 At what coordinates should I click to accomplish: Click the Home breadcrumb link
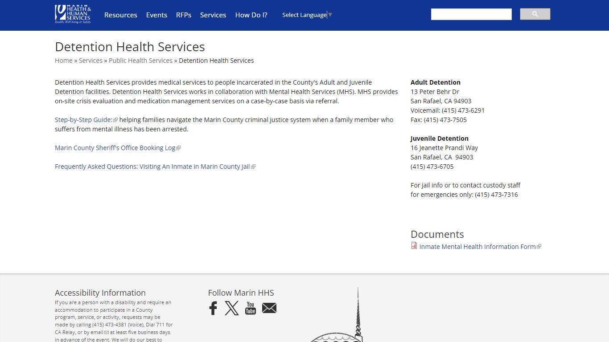click(x=64, y=61)
